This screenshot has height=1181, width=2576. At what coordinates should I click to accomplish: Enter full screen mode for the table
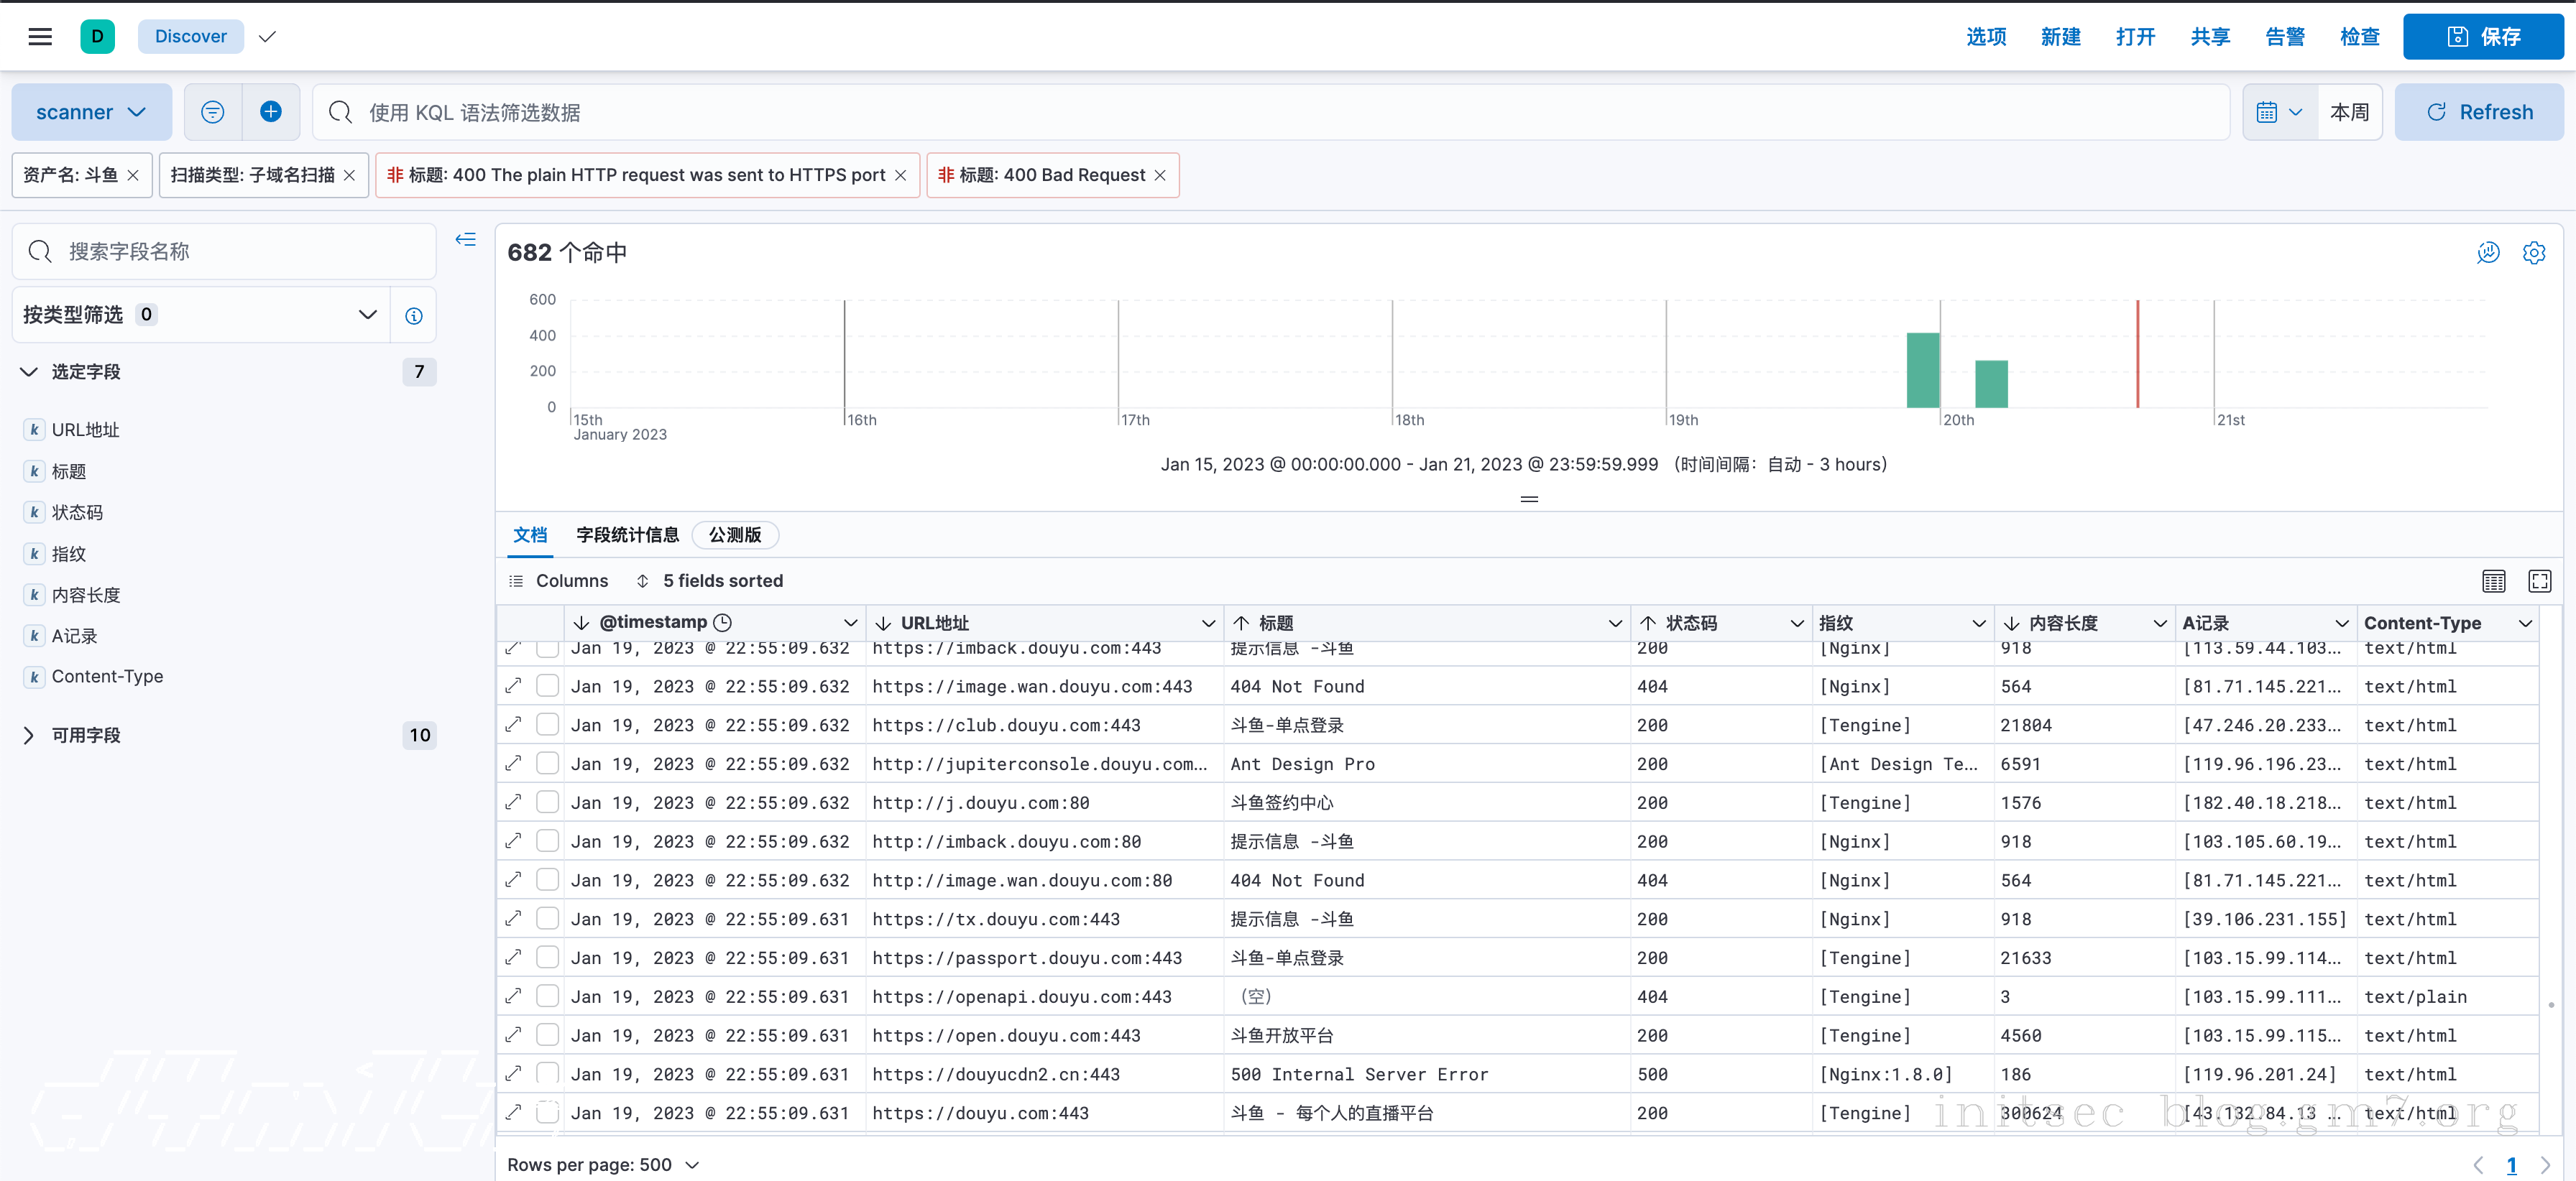click(2539, 580)
